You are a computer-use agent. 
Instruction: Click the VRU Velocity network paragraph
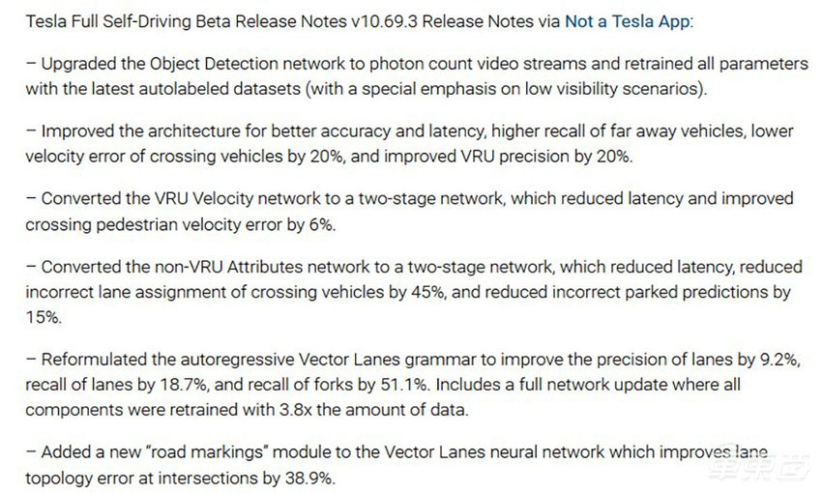point(406,212)
